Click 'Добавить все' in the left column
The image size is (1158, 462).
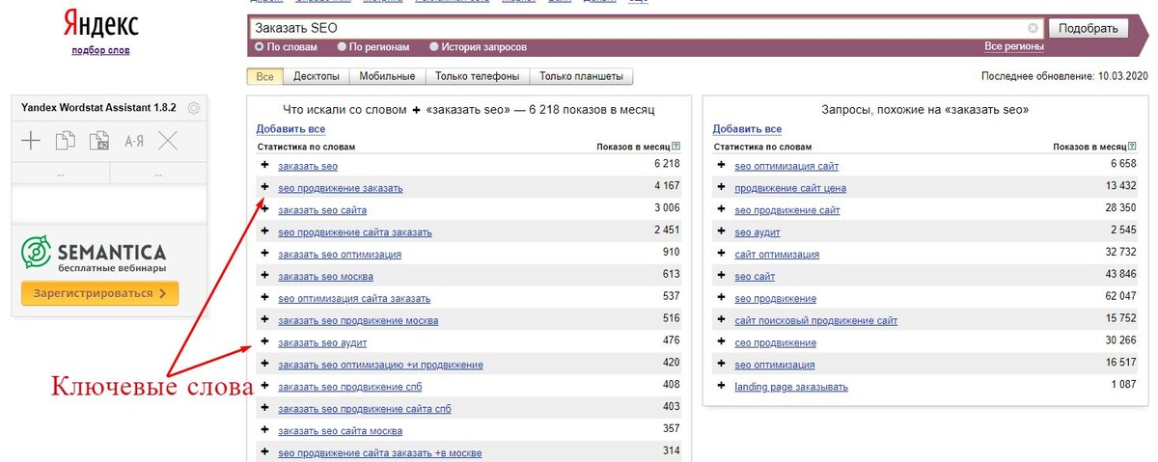(x=290, y=129)
